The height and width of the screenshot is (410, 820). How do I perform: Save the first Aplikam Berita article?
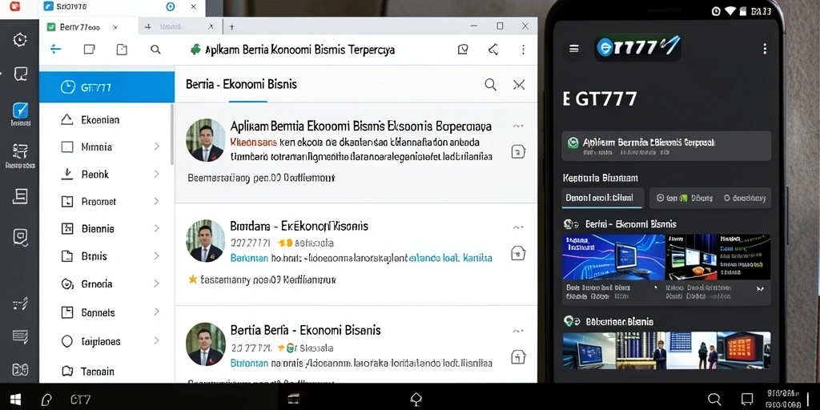[518, 152]
